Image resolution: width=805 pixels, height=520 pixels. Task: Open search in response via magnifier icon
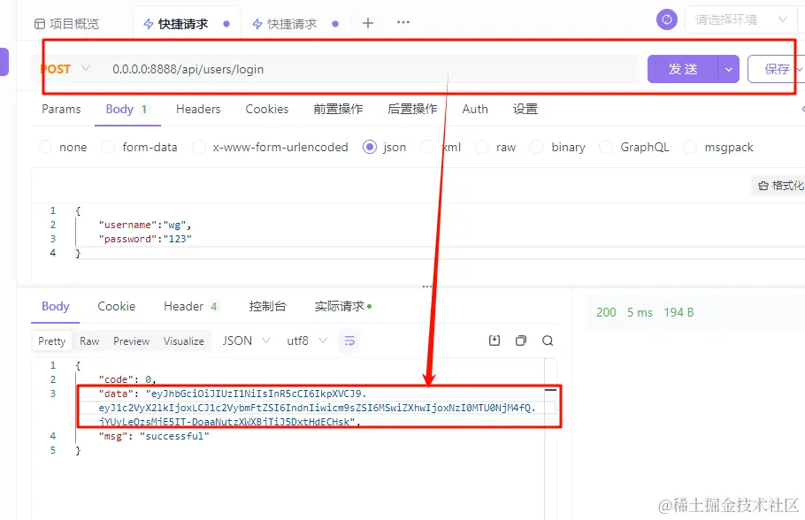click(x=548, y=340)
